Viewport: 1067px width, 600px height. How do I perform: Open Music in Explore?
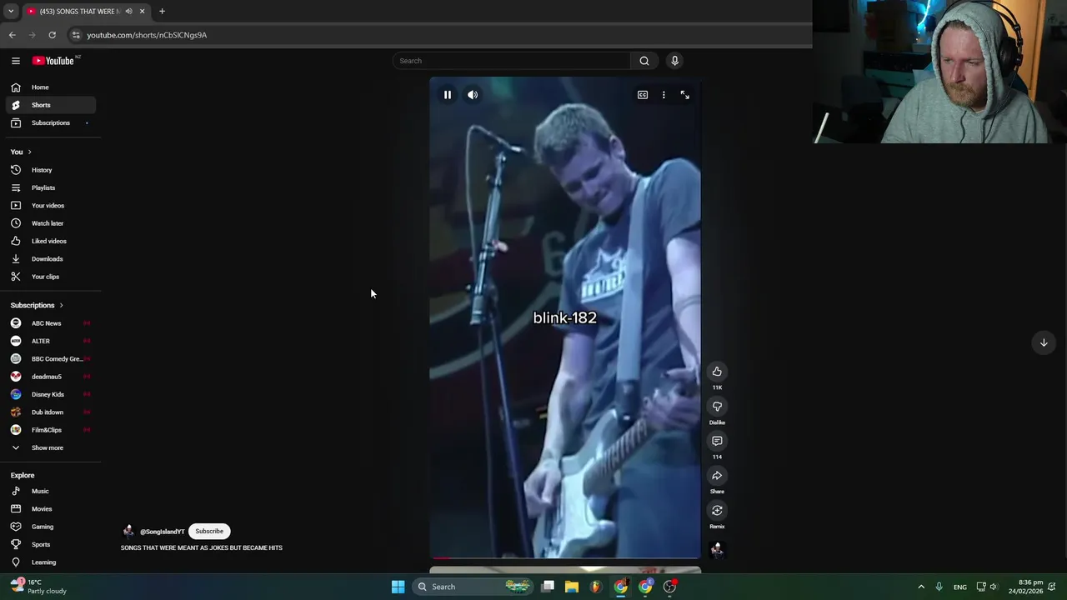50,492
